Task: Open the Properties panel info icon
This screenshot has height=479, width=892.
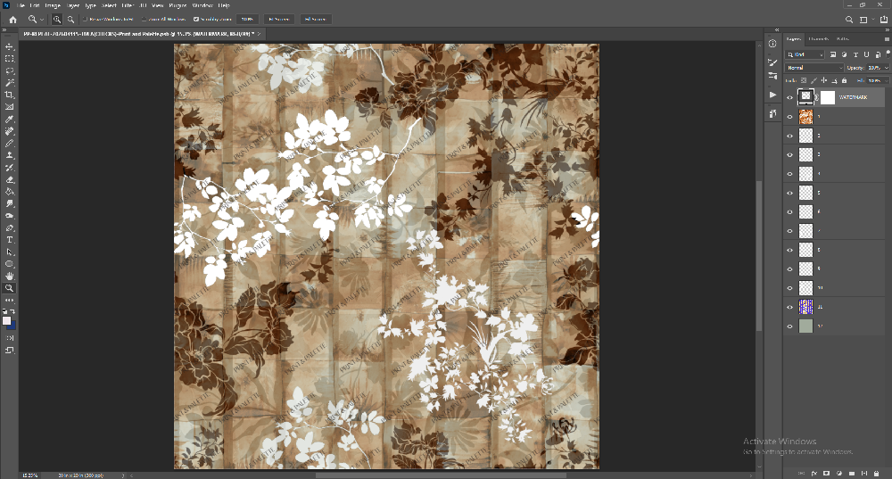Action: tap(772, 43)
